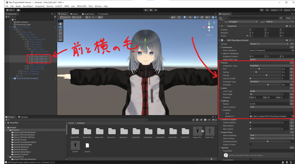Open Transform component help icon

tap(287, 26)
